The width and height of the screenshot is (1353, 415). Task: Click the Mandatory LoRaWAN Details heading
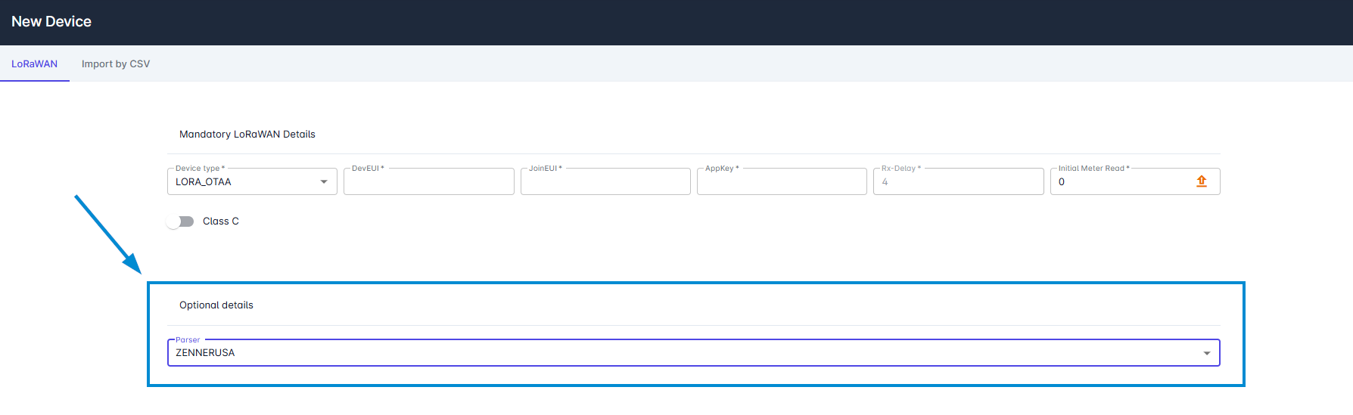(247, 135)
